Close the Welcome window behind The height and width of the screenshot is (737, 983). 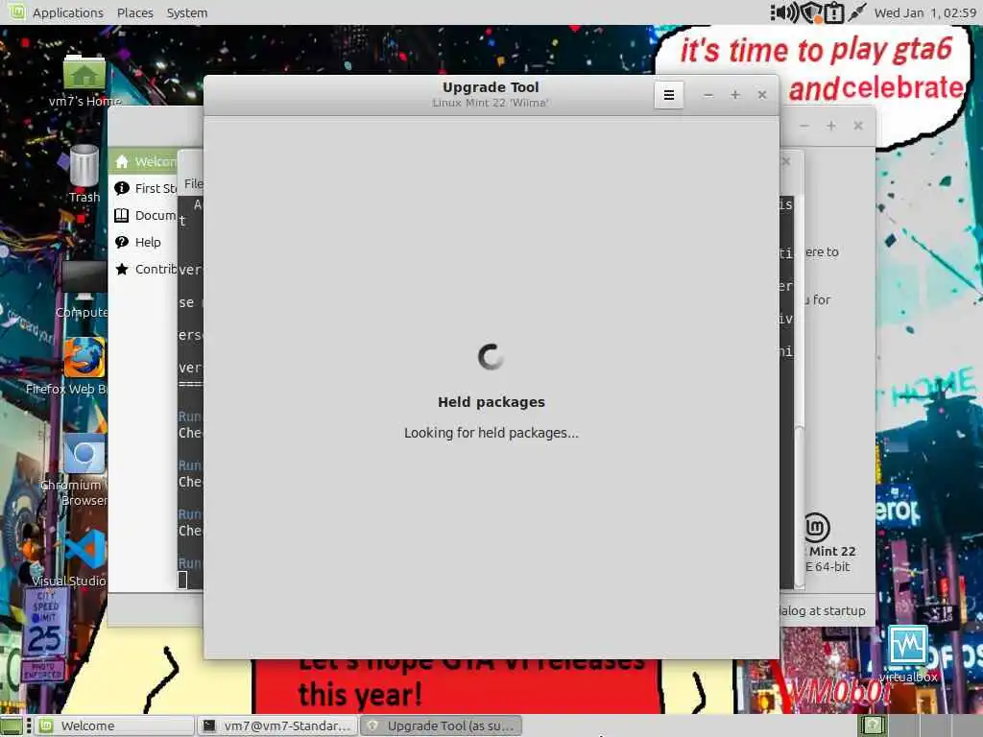point(857,126)
